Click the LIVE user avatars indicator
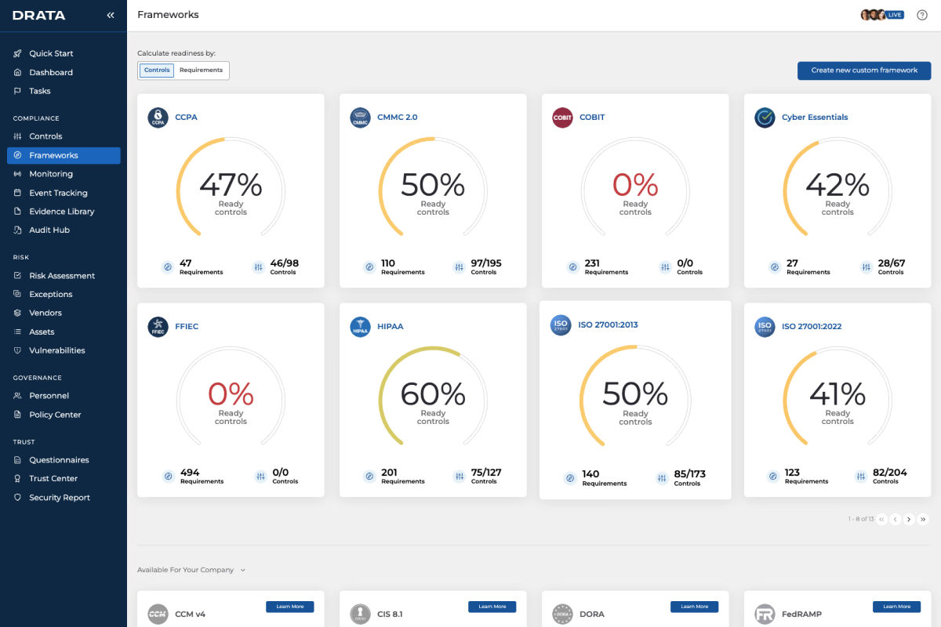 pyautogui.click(x=882, y=15)
